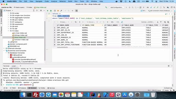Click the compare data icon after DML button
This screenshot has height=99, width=176.
click(x=122, y=22)
